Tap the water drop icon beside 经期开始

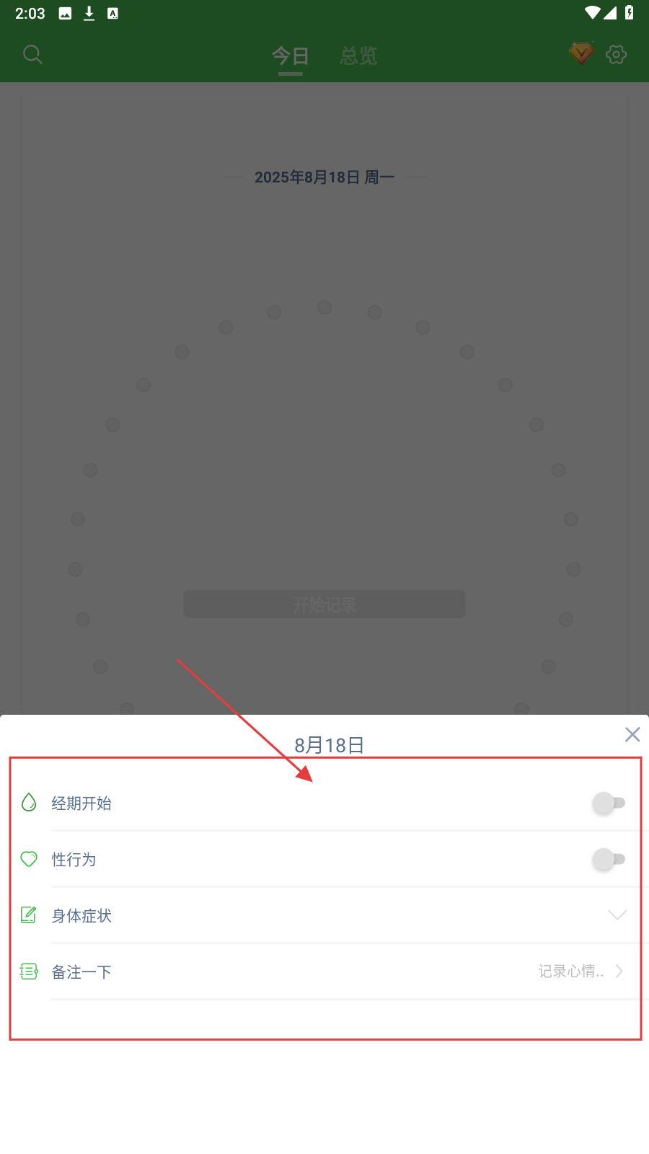click(29, 802)
